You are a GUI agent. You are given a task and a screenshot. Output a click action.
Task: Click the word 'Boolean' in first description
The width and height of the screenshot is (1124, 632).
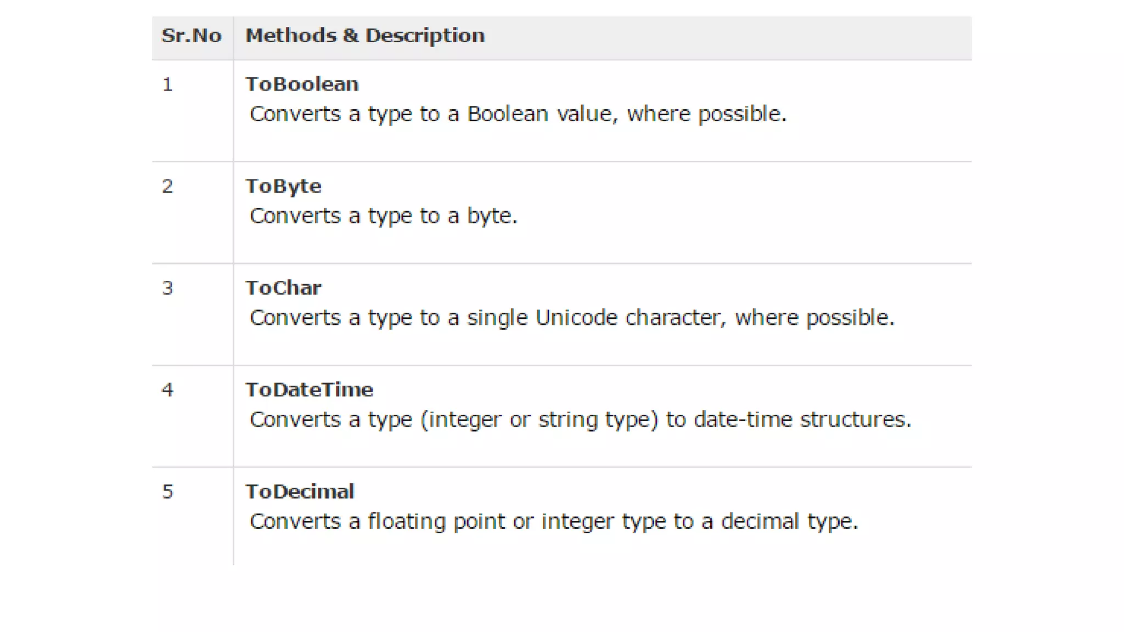(508, 114)
